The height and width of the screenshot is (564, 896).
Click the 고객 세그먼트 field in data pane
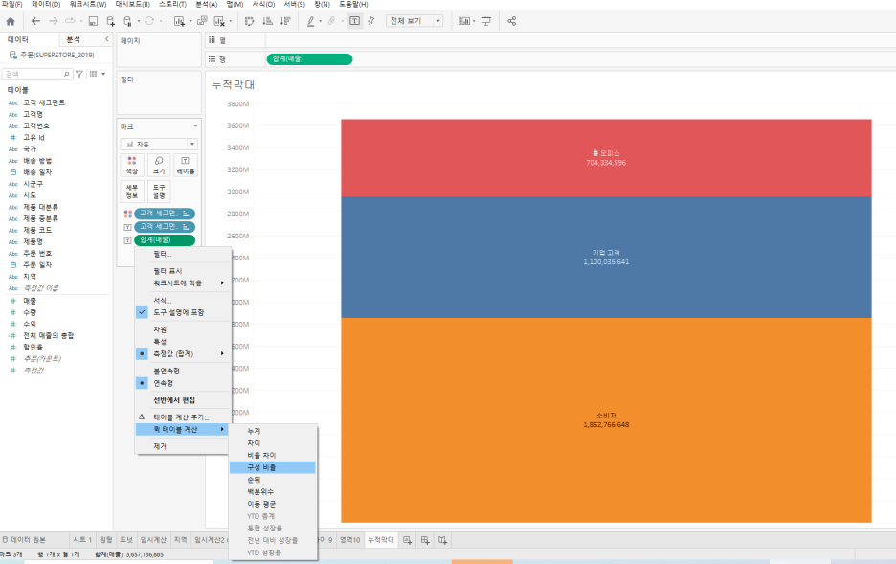(x=44, y=102)
